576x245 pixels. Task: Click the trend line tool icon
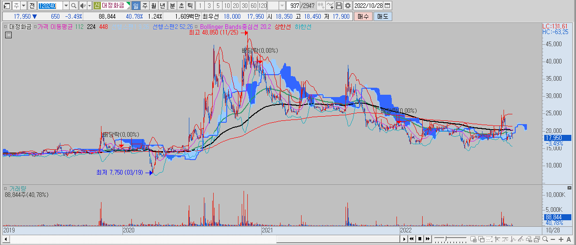(x=505, y=239)
